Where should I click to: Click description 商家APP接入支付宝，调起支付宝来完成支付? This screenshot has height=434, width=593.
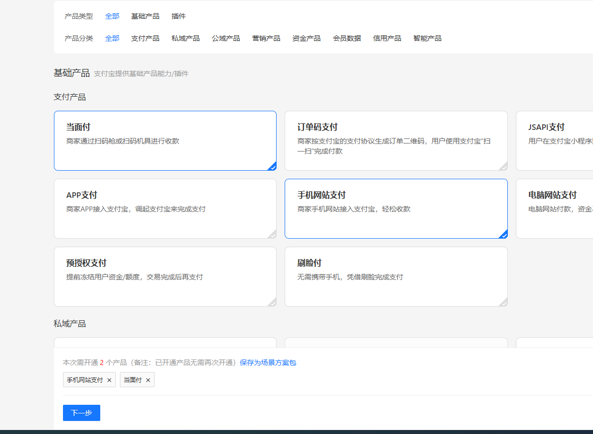coord(136,209)
